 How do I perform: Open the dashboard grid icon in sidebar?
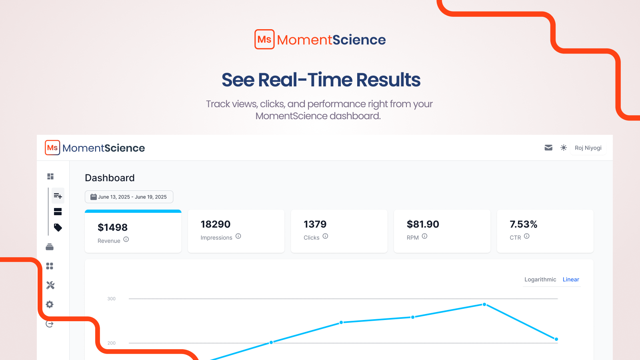(x=50, y=176)
